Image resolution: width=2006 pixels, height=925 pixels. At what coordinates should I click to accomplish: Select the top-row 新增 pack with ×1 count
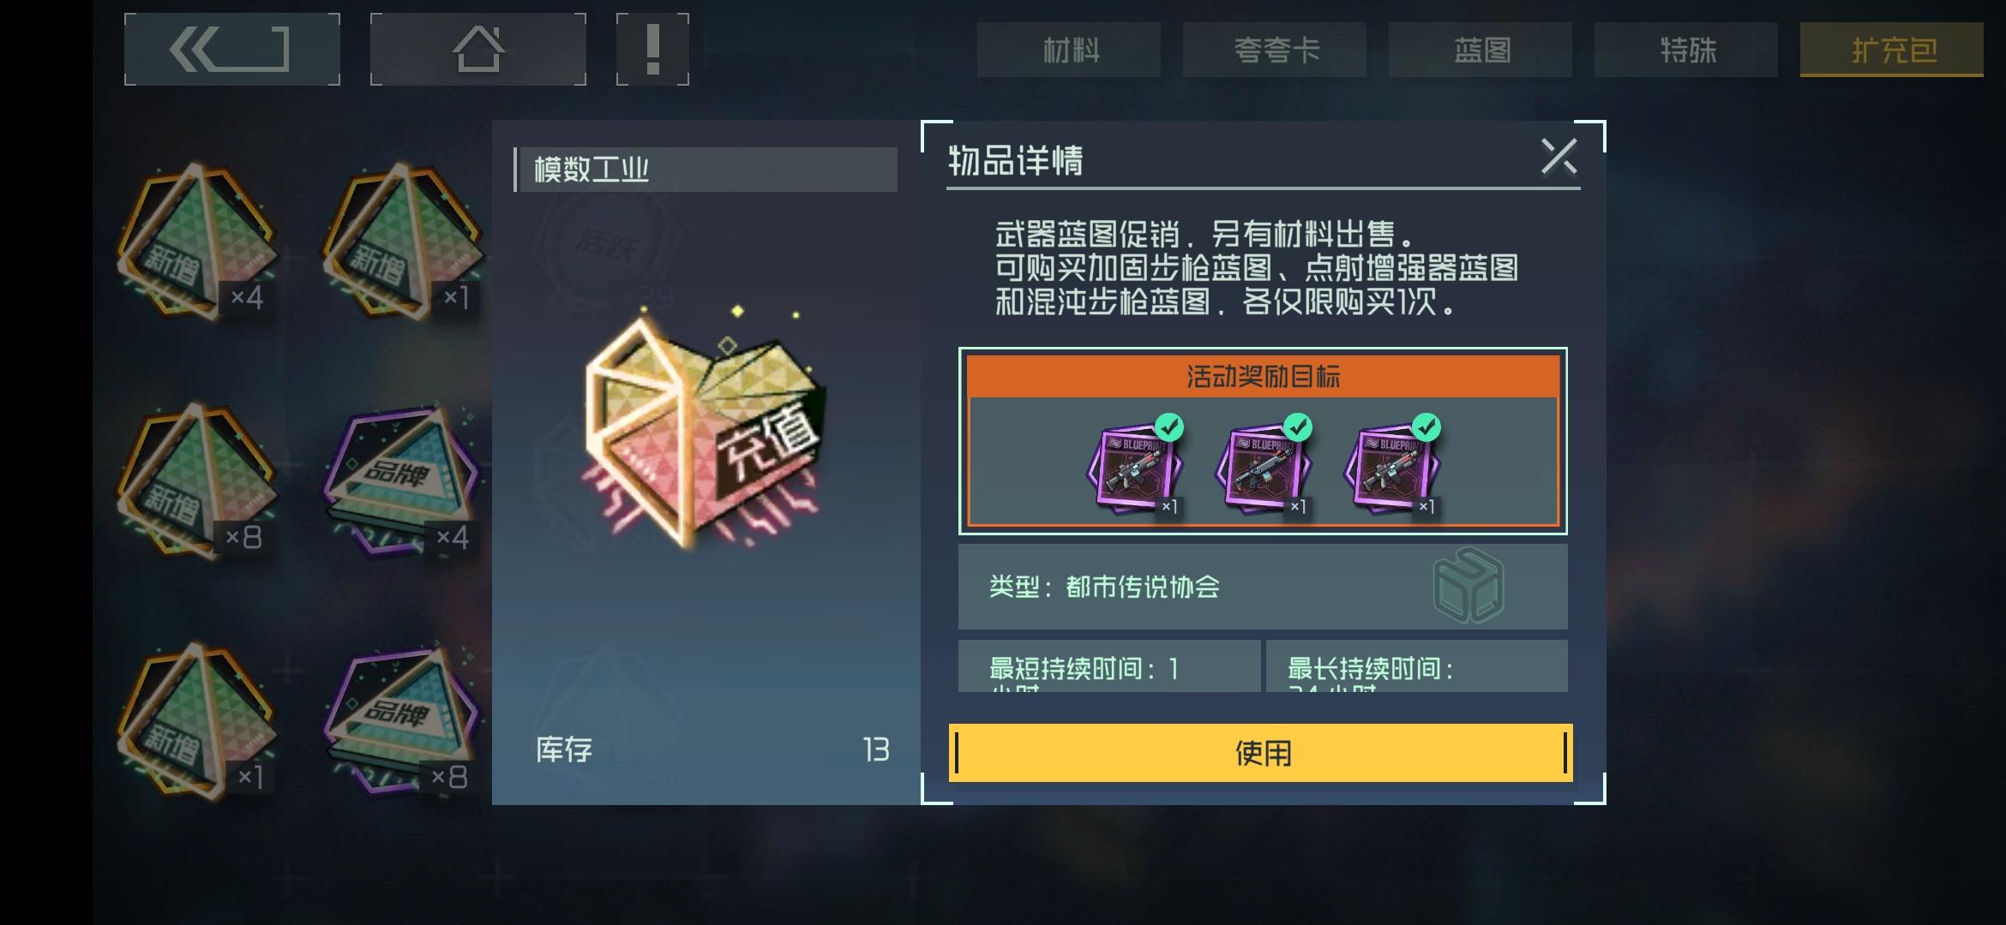tap(402, 242)
